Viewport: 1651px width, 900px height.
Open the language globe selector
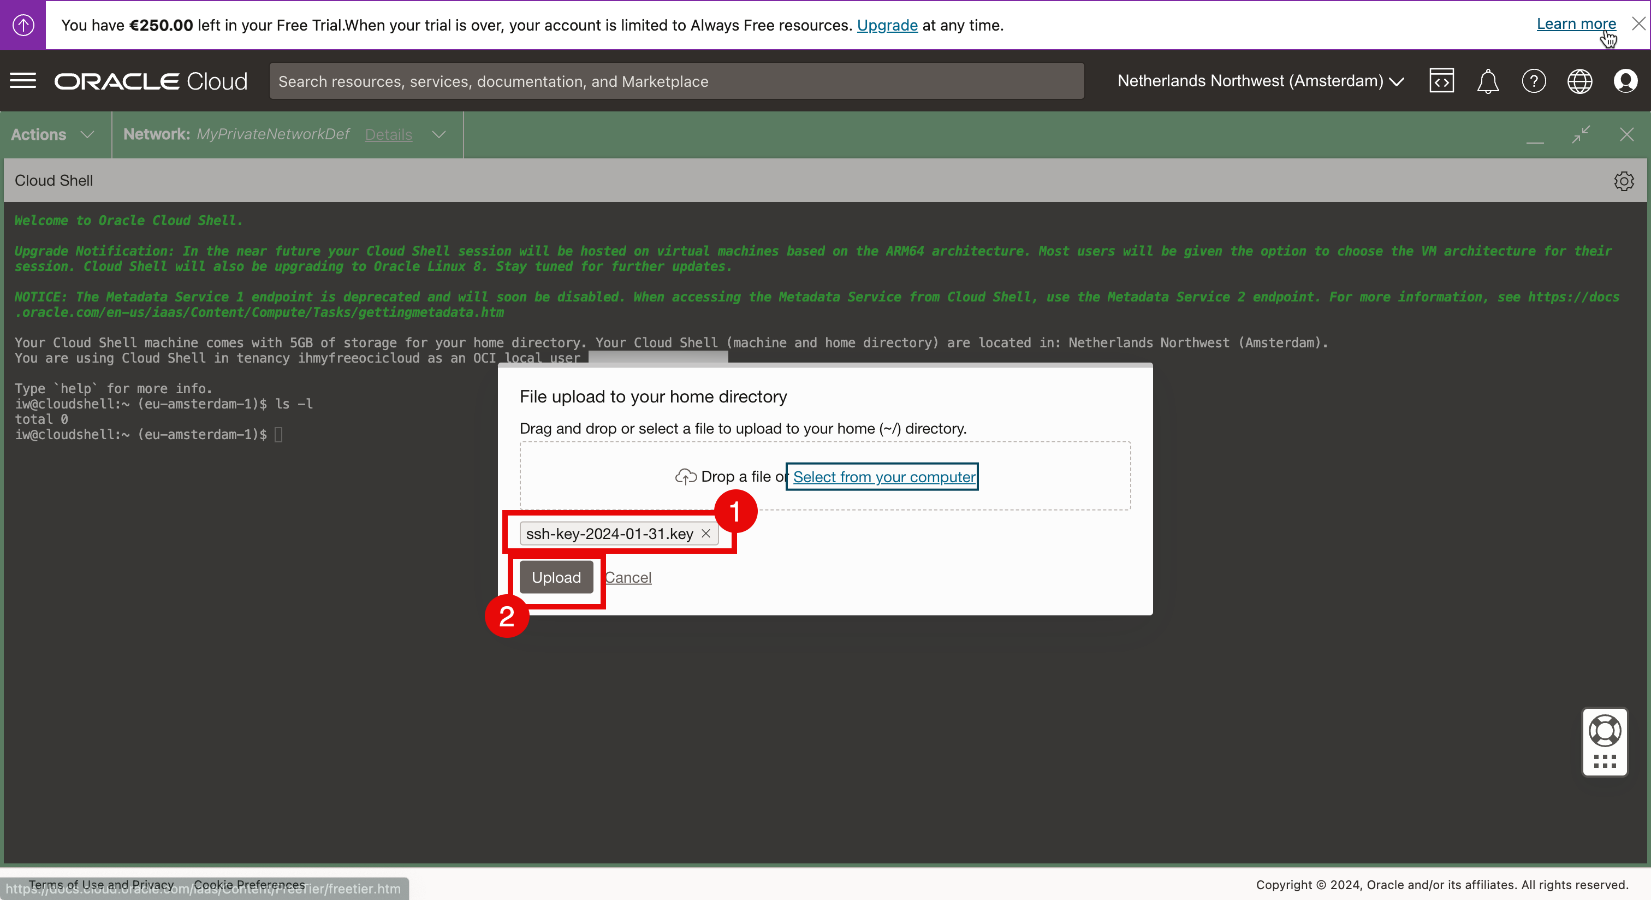(1579, 81)
